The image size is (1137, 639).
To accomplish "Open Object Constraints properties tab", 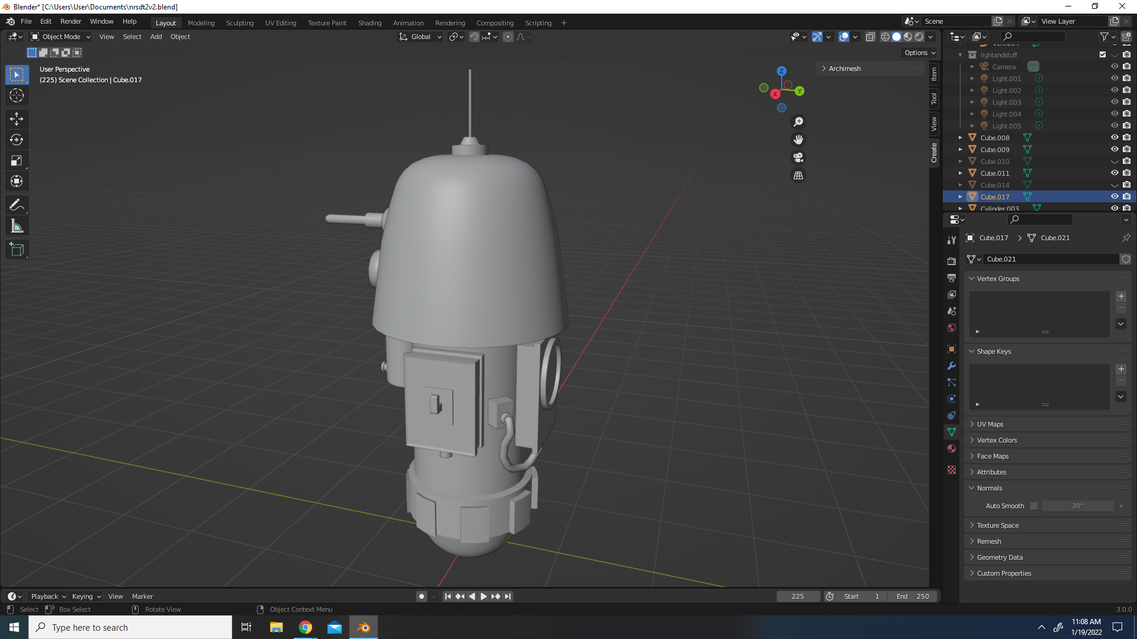I will (x=952, y=415).
